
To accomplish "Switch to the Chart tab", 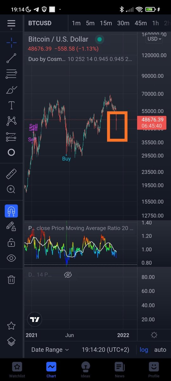I will [x=51, y=370].
